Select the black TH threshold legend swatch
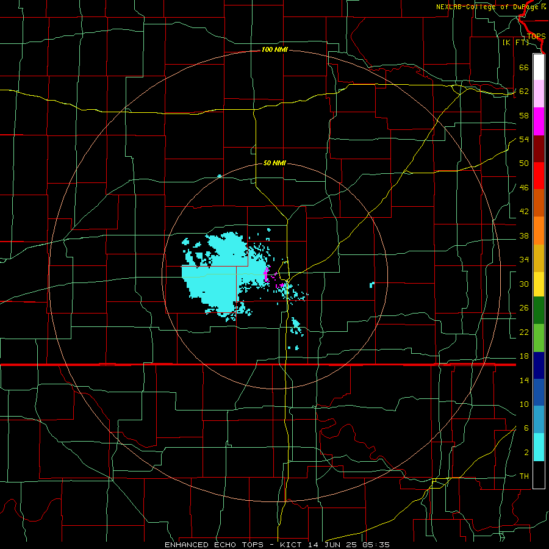 pyautogui.click(x=539, y=475)
